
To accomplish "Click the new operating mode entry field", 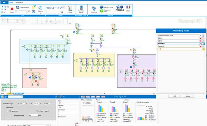I will 181,49.
